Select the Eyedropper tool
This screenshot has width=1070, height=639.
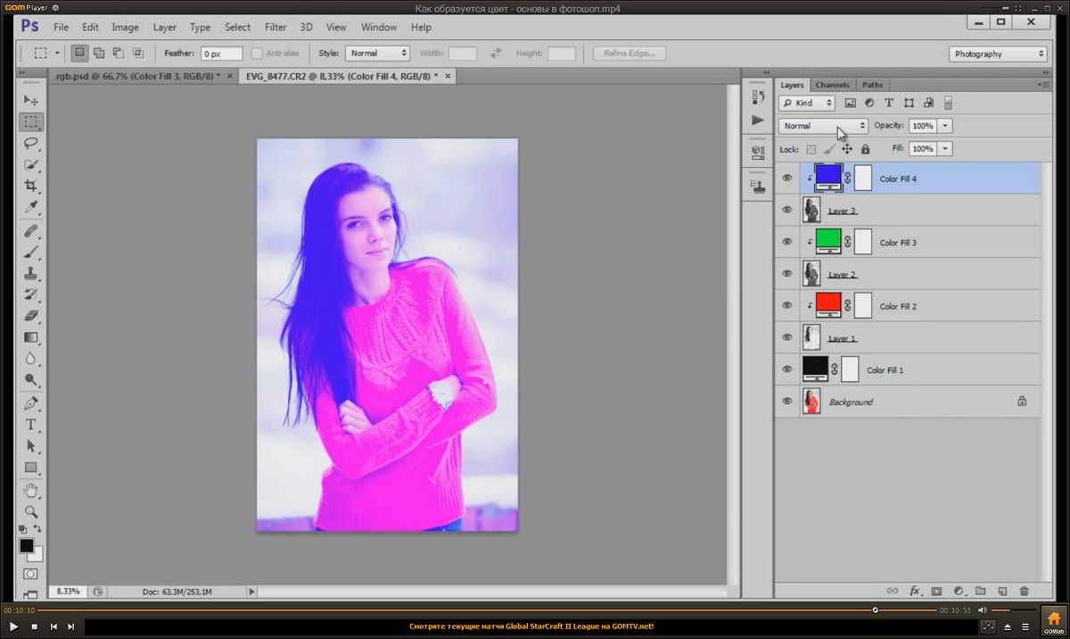(x=31, y=208)
